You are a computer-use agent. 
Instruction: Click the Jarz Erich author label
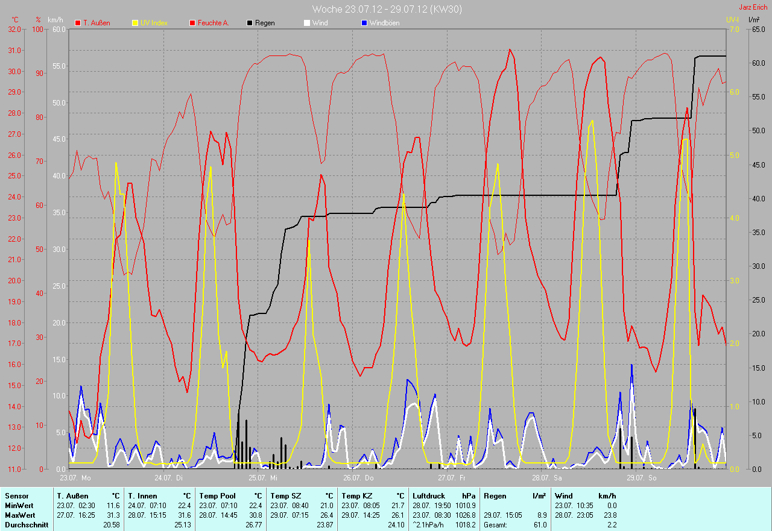pos(753,7)
